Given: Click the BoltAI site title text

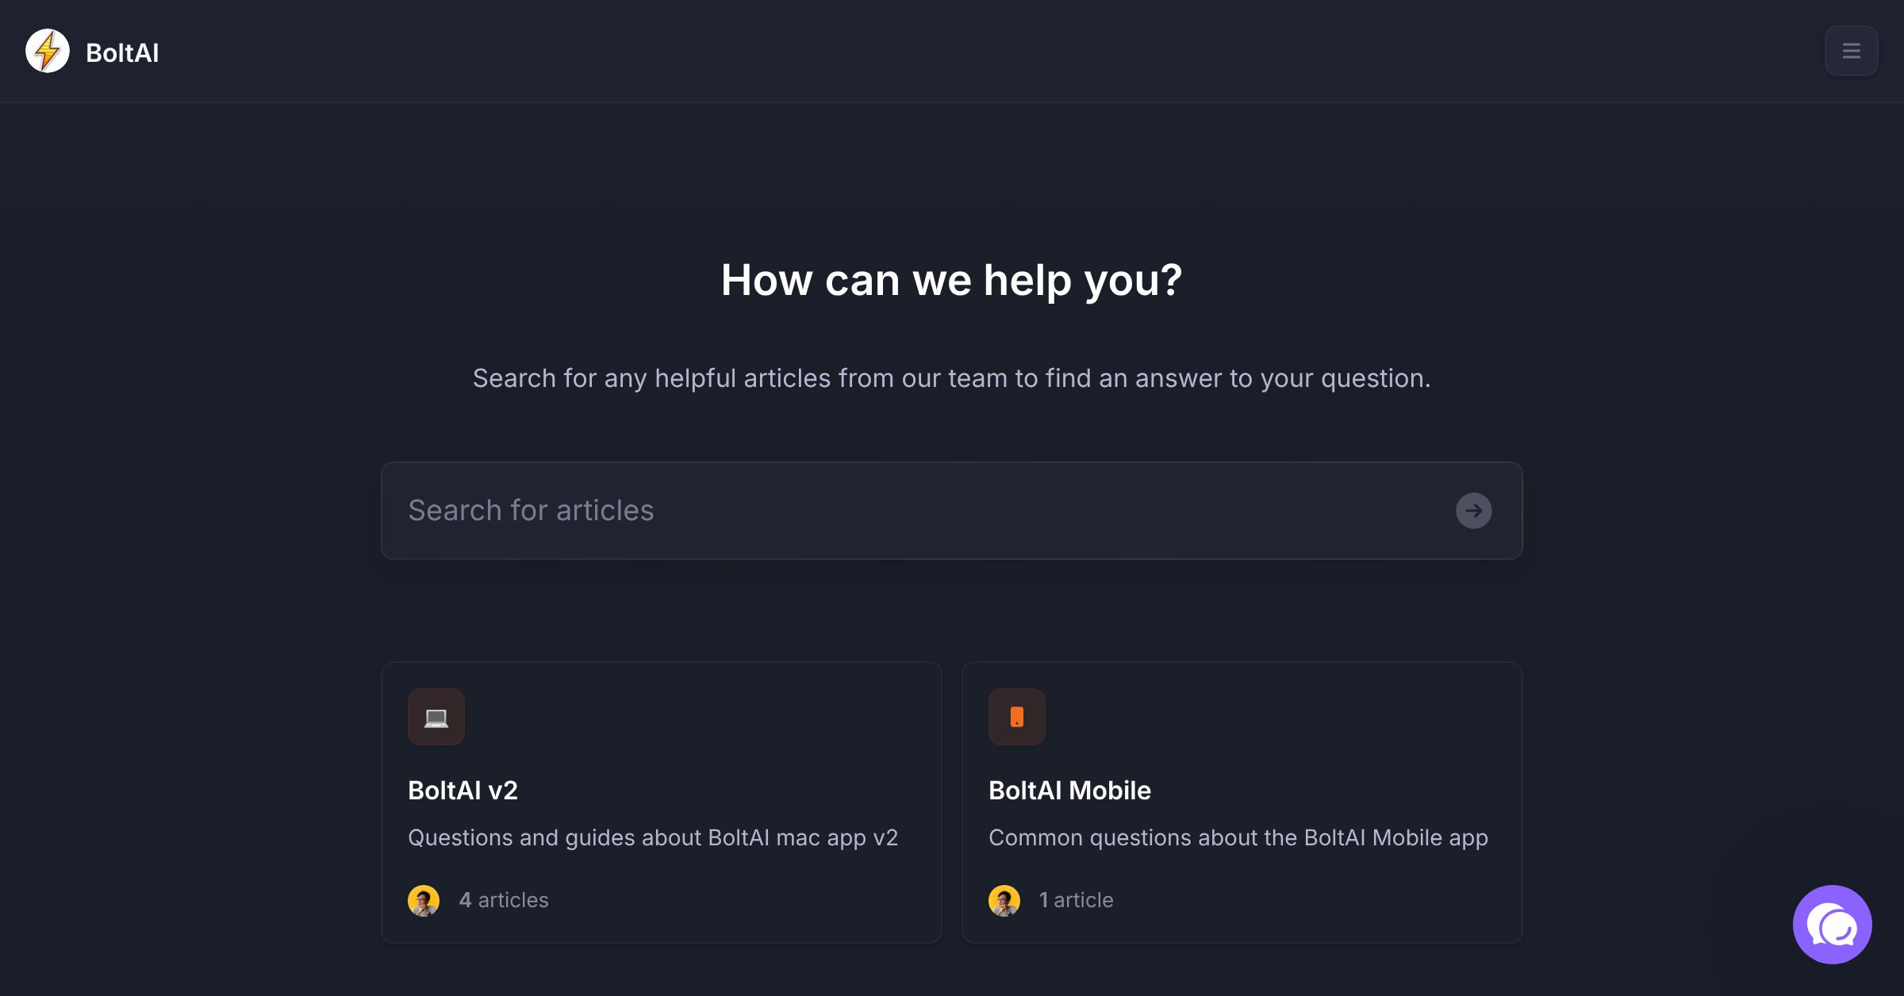Looking at the screenshot, I should coord(122,52).
